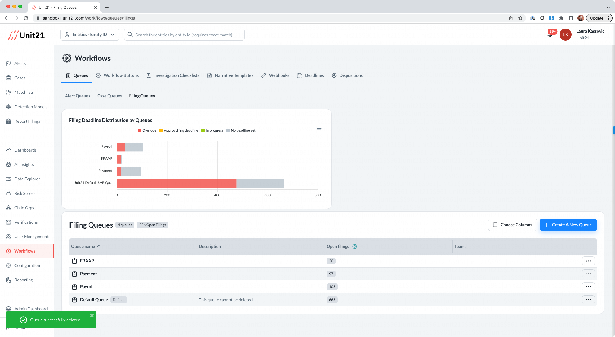Switch to the Case Queues tab
The height and width of the screenshot is (337, 615).
(109, 96)
